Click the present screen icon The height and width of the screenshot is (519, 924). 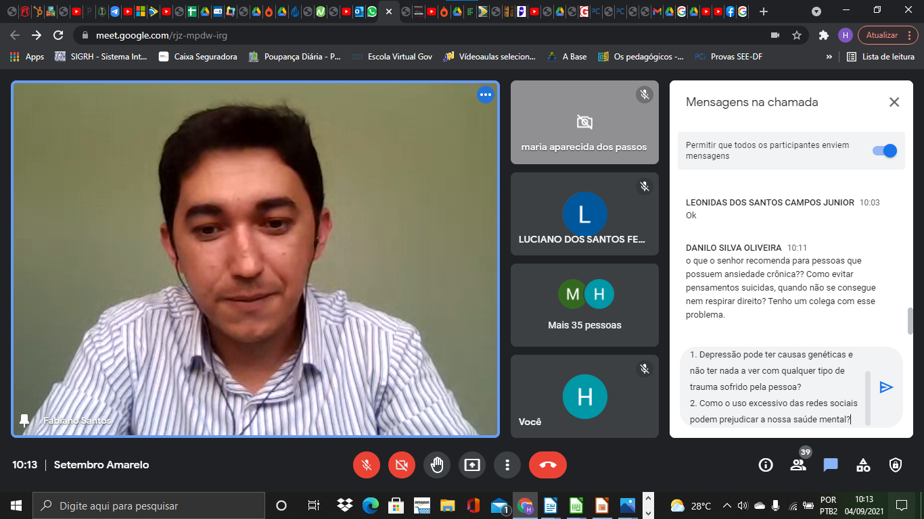472,465
